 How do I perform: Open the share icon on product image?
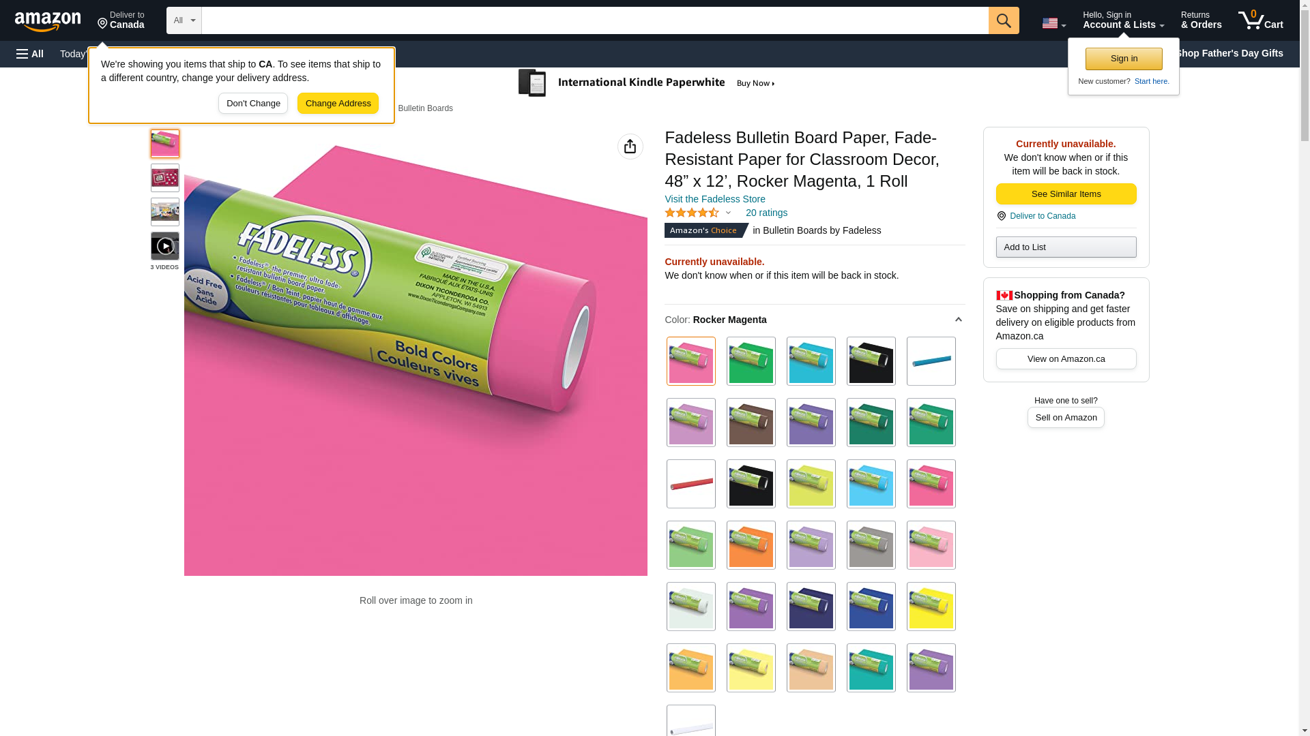pyautogui.click(x=630, y=147)
